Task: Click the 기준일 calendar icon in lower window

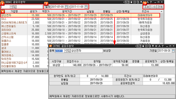Action: point(173,51)
